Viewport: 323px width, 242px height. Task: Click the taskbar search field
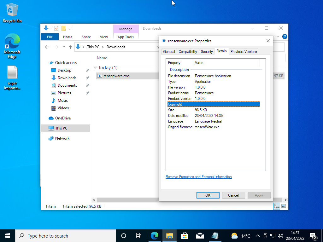tap(63, 236)
